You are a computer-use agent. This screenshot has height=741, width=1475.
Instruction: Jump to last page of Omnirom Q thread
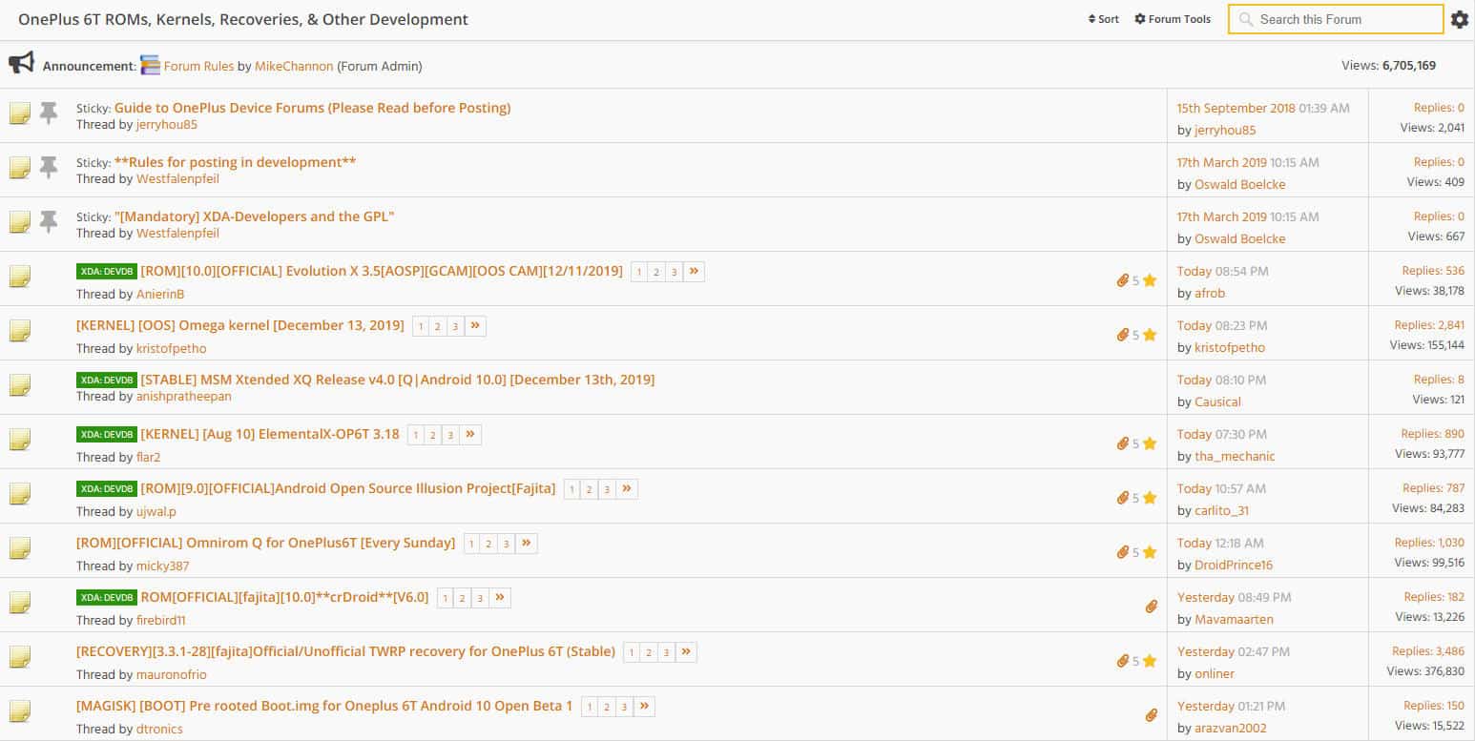527,544
